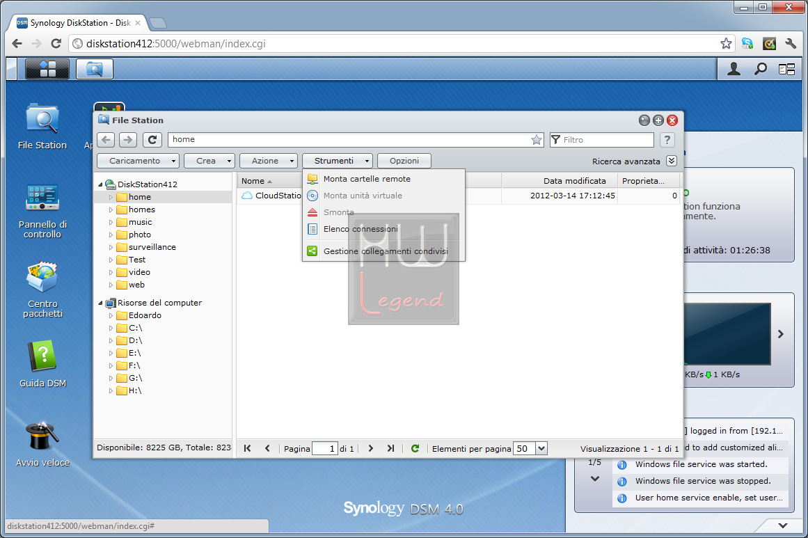Open the DSM search magnifier icon
The image size is (808, 538).
(760, 69)
